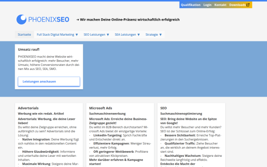Select the Startseite menu item
Screen dimensions: 267x167
coord(24,35)
